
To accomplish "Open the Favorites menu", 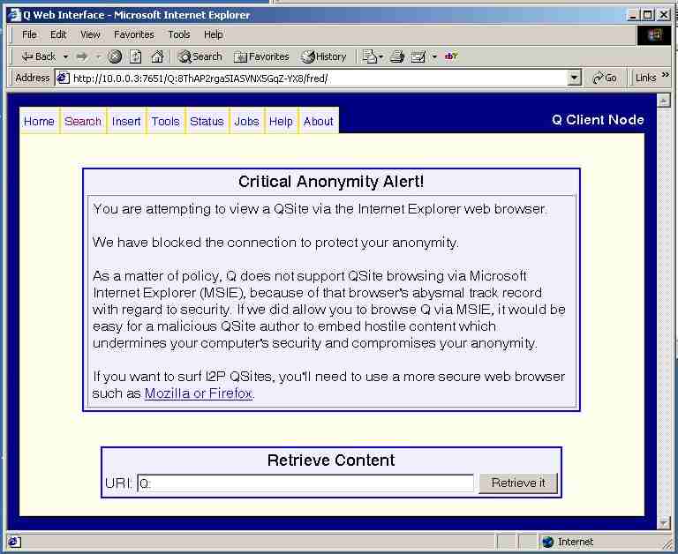I will pos(133,34).
